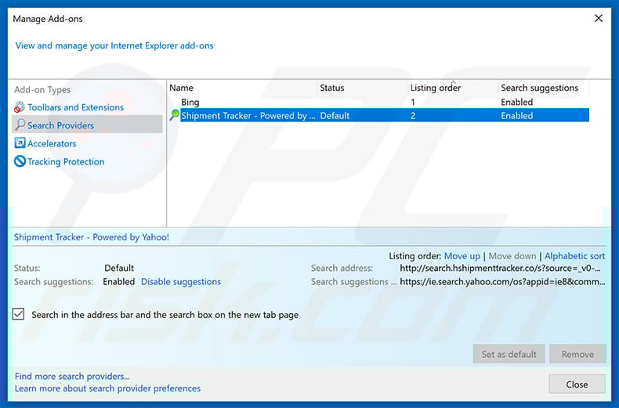
Task: Open Find more search providers link
Action: tap(72, 377)
